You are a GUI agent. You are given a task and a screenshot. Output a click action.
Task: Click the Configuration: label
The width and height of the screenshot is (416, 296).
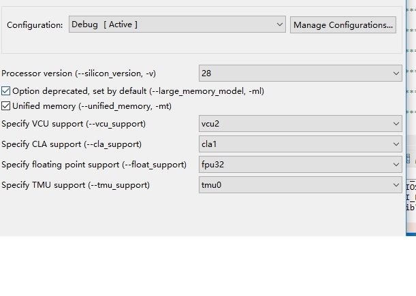(x=35, y=25)
